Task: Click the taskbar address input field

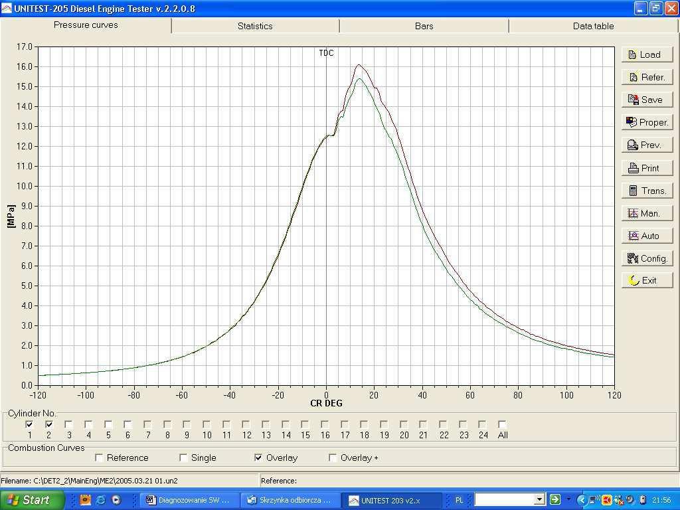Action: point(505,499)
